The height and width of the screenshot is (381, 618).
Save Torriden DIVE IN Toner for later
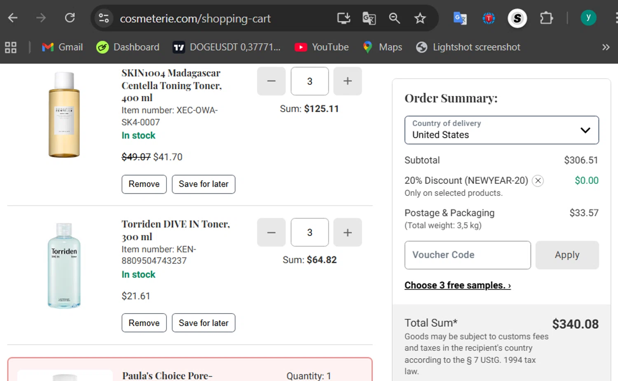tap(204, 323)
